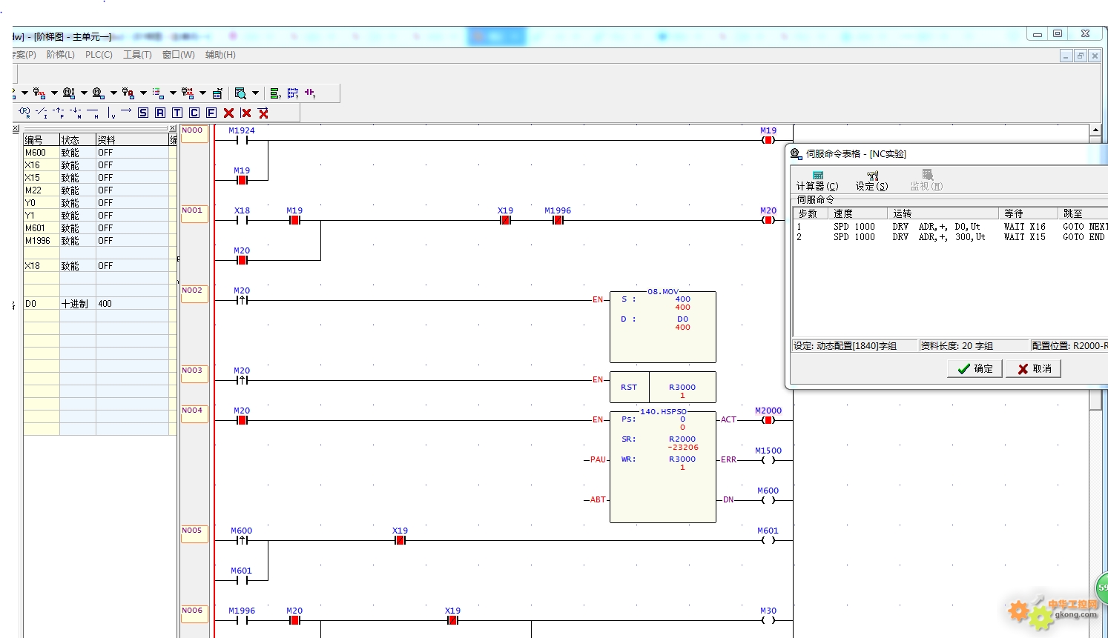Open the 窗口(W) menu
Image resolution: width=1108 pixels, height=638 pixels.
point(178,55)
